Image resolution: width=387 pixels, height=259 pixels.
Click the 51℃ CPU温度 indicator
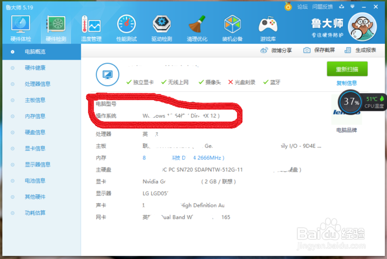[x=375, y=102]
